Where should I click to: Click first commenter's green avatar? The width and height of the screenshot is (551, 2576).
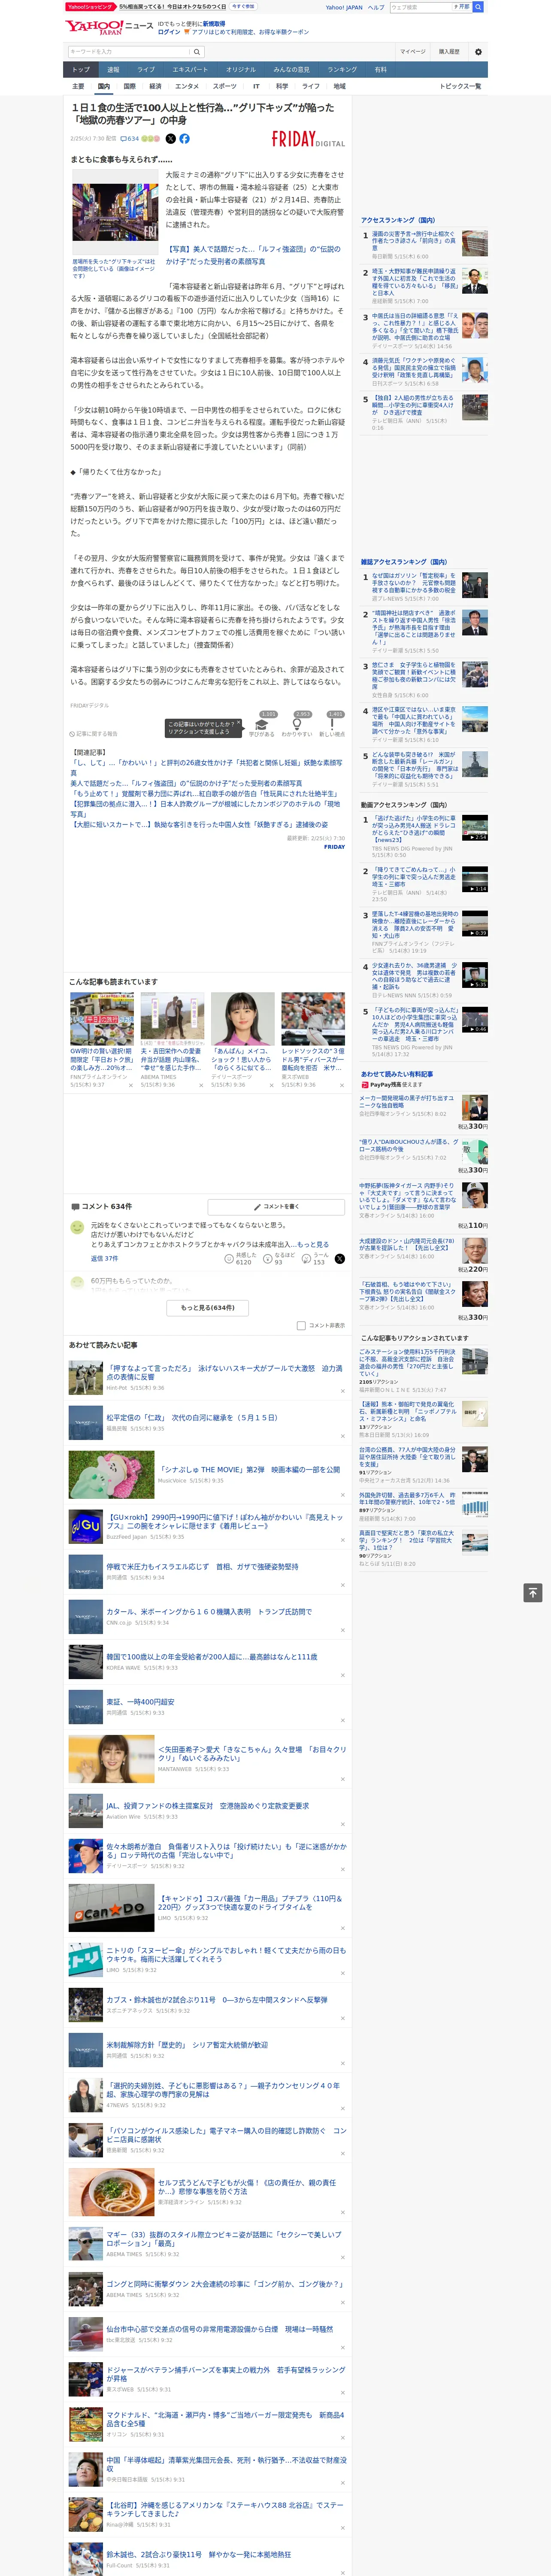pos(77,1227)
